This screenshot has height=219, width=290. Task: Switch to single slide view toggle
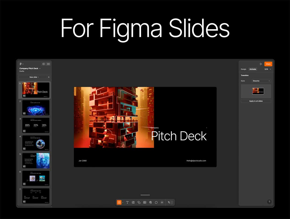tap(44, 64)
